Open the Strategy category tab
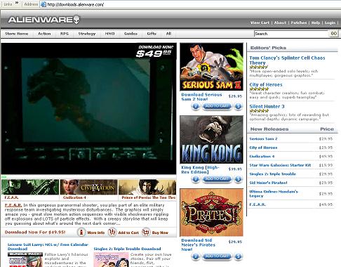 coord(87,34)
